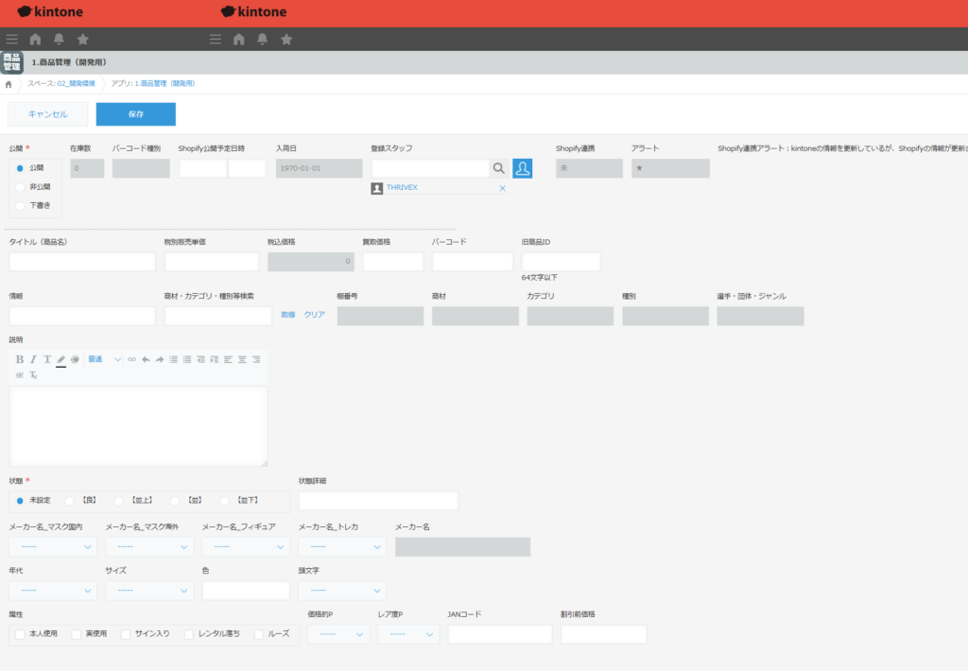
Task: Apply bold in the 説明 editor toolbar
Action: point(20,359)
